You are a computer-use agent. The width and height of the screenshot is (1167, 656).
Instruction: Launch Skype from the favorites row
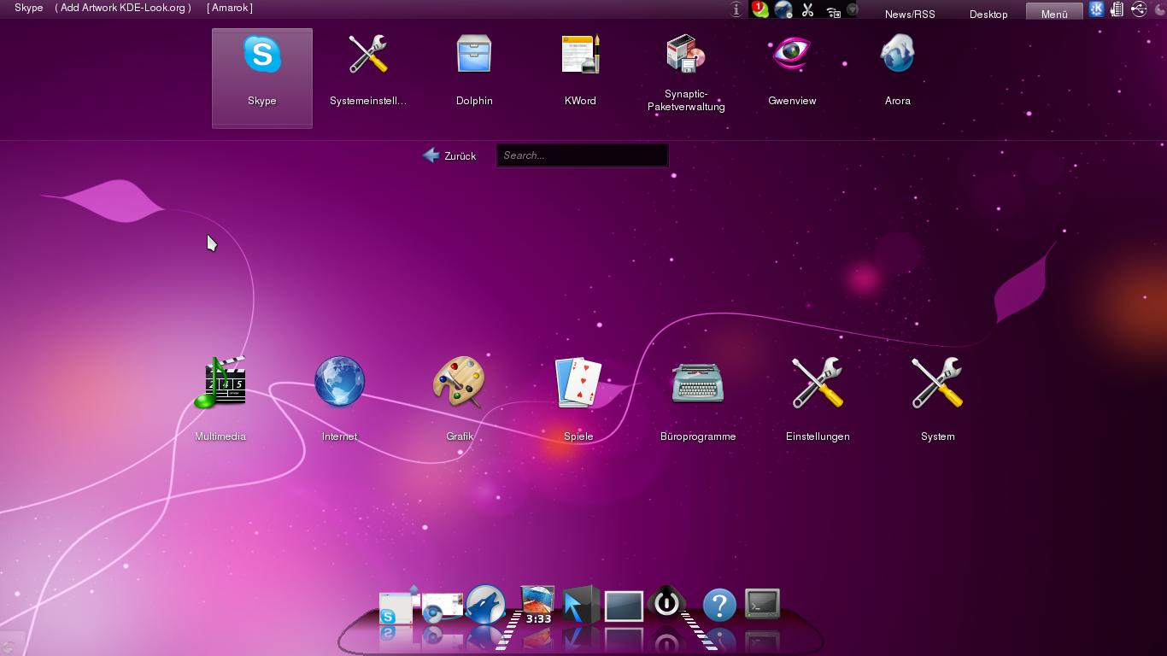(262, 78)
